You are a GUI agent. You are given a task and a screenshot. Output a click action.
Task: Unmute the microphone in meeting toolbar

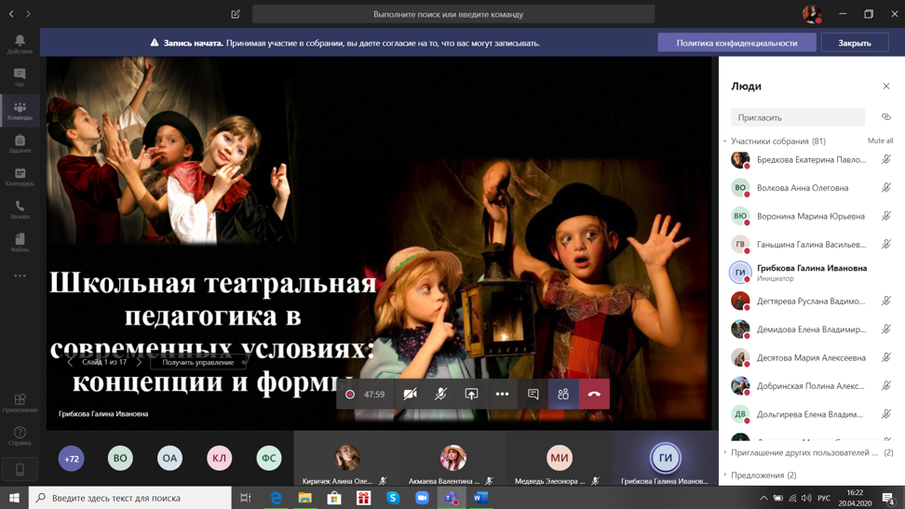click(x=440, y=395)
